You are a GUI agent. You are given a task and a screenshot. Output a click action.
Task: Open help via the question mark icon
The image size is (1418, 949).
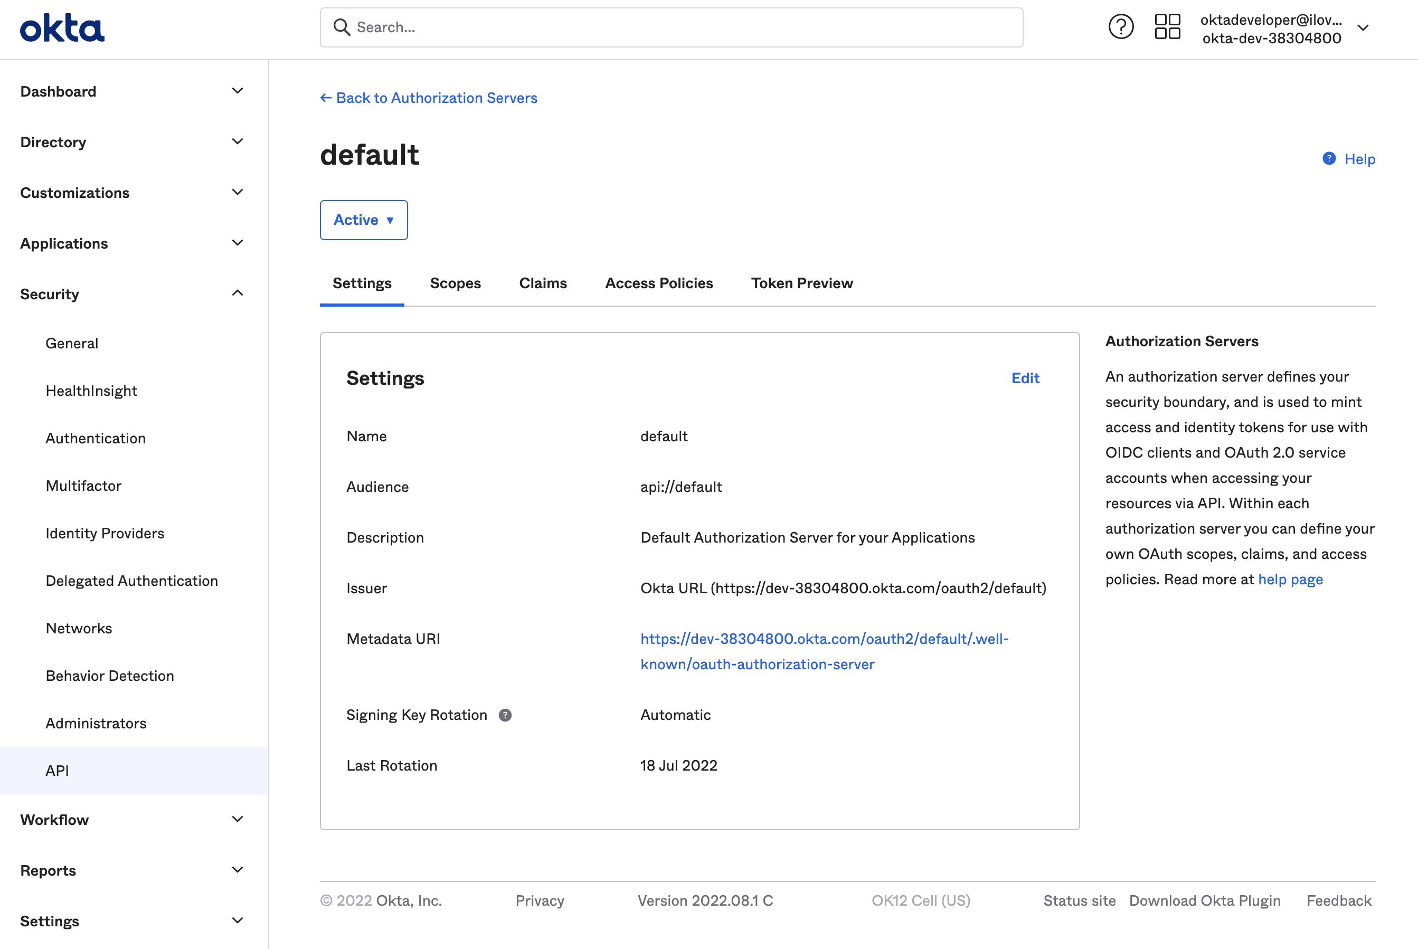point(1121,26)
